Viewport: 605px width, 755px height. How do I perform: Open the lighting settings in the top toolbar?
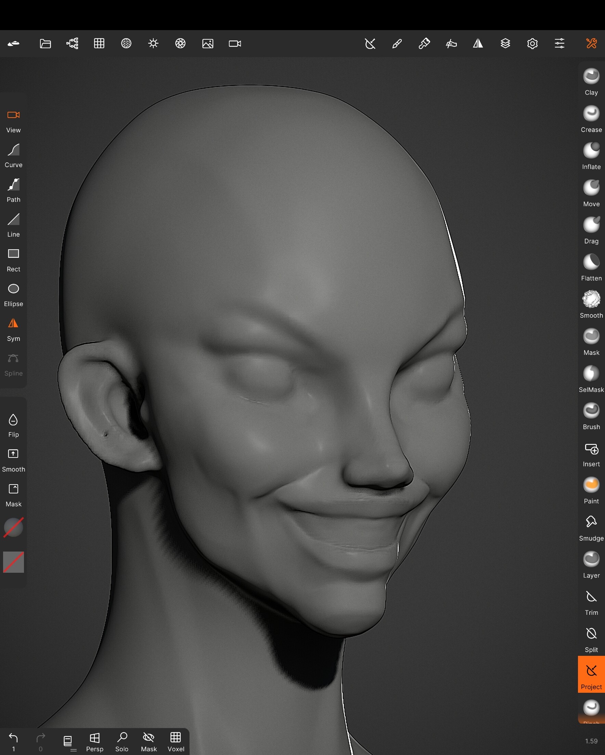pos(153,43)
